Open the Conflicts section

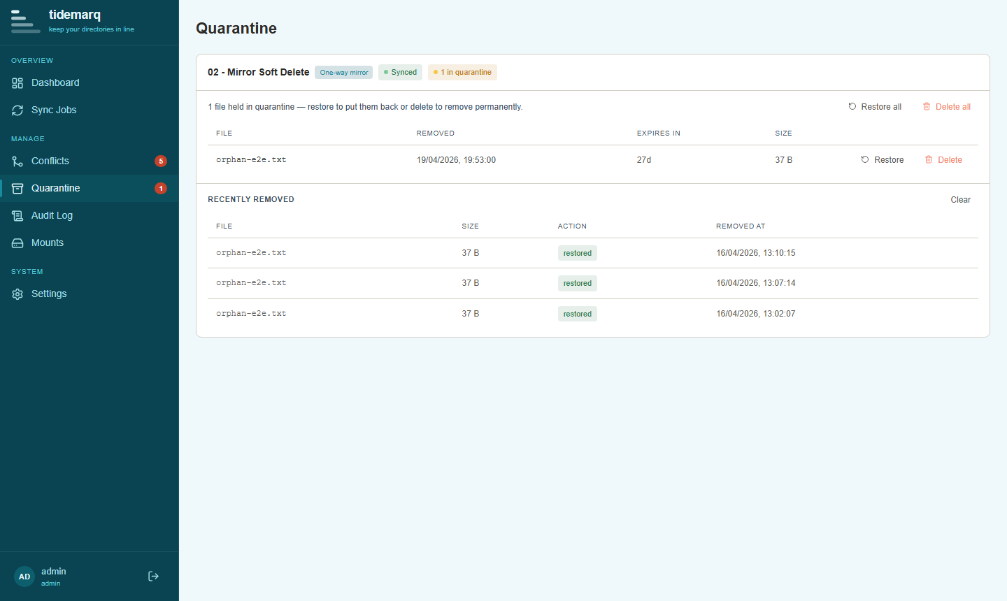(90, 161)
